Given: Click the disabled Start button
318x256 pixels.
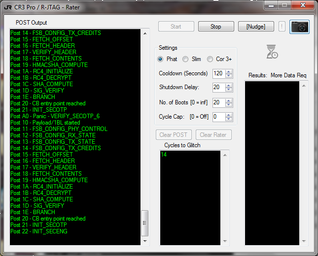Looking at the screenshot, I should click(x=176, y=27).
